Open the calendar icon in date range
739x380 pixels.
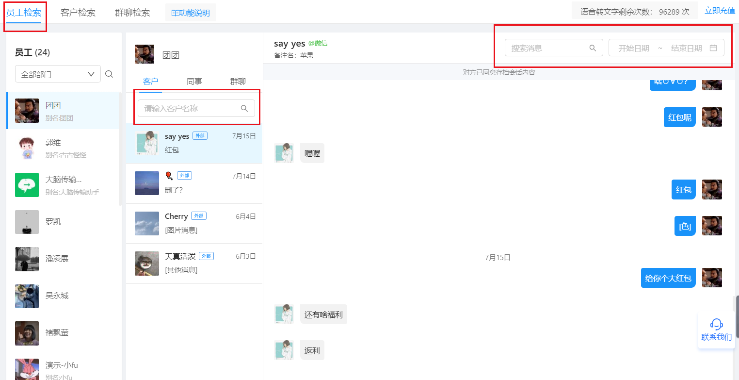713,48
